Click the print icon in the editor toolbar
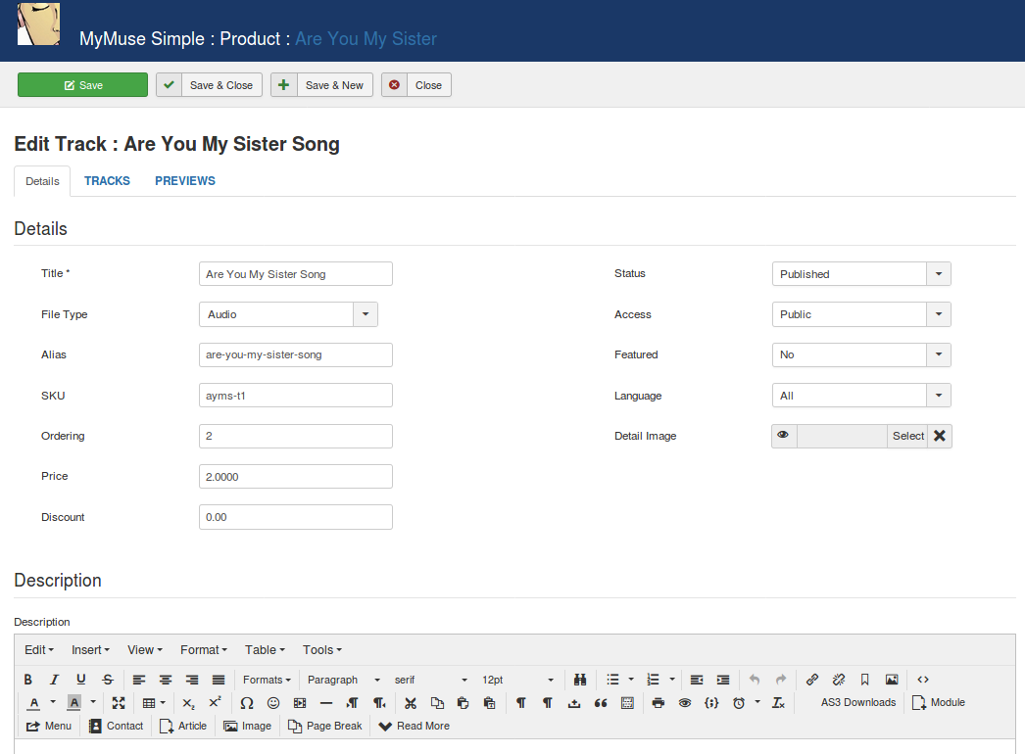This screenshot has height=754, width=1025. 659,703
